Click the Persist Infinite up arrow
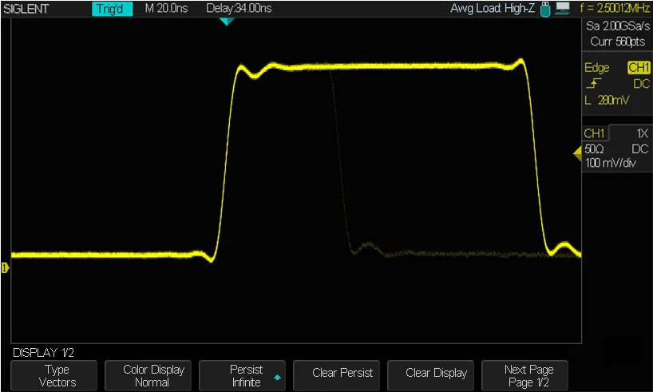This screenshot has width=653, height=392. coord(277,378)
